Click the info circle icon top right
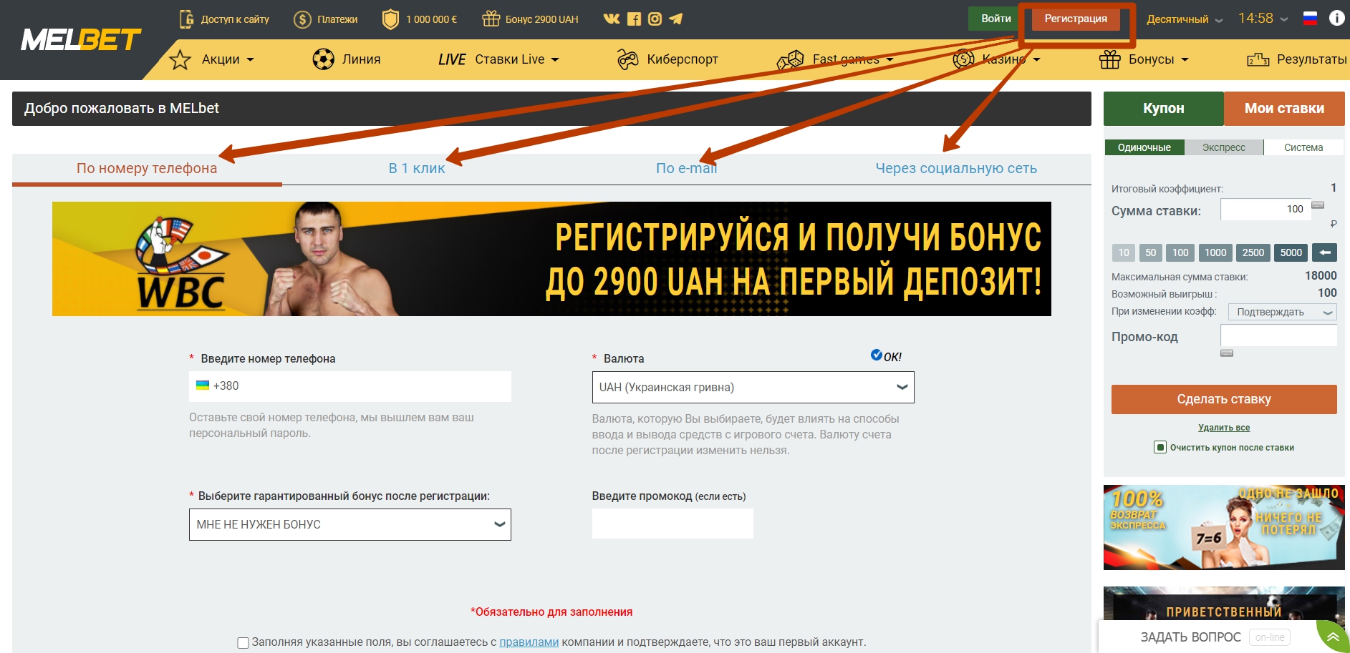The width and height of the screenshot is (1350, 653). tap(1336, 18)
